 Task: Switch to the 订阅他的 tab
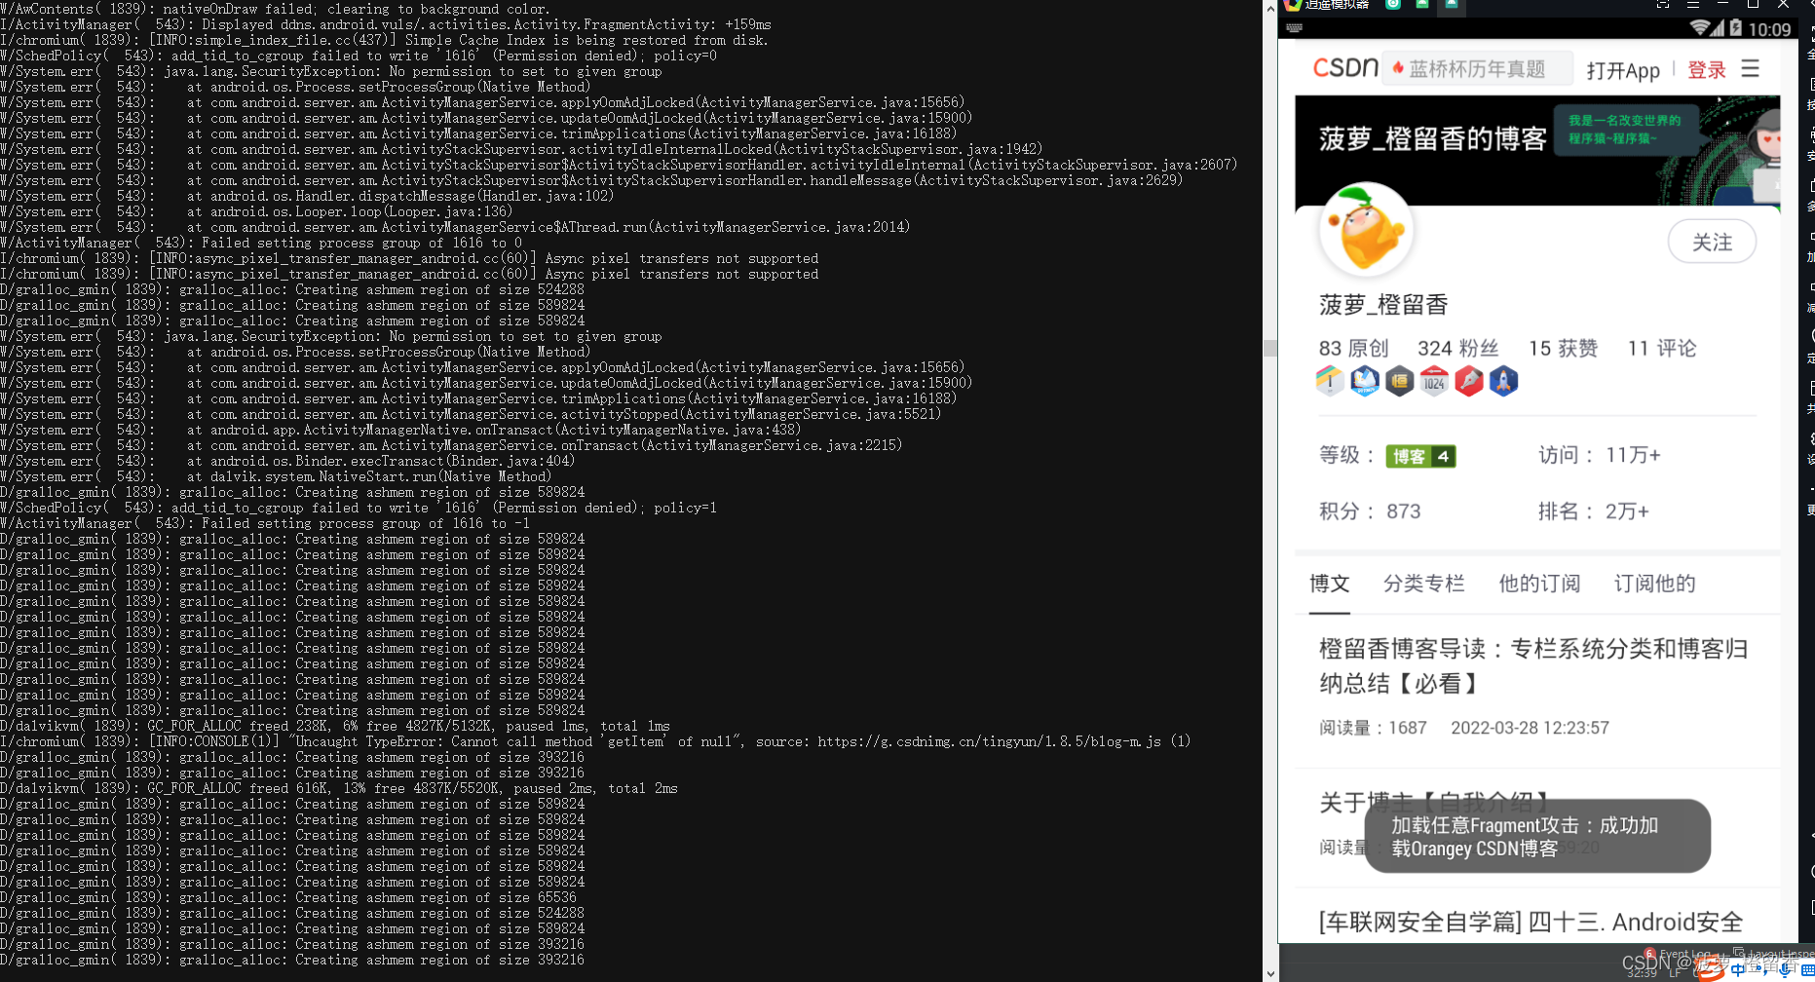[1654, 584]
